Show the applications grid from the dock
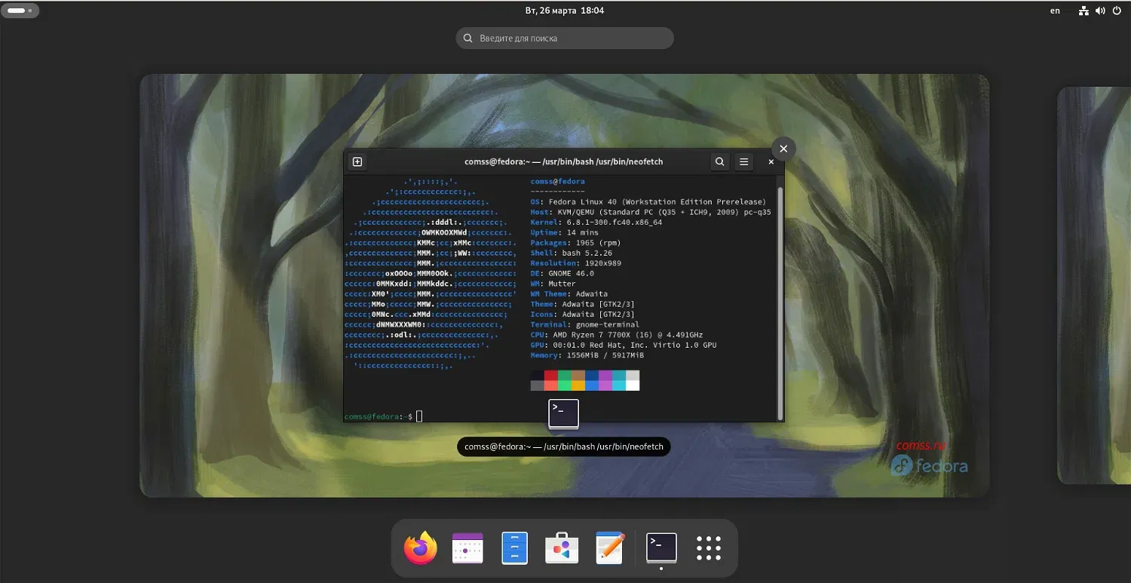The height and width of the screenshot is (583, 1131). click(x=709, y=548)
